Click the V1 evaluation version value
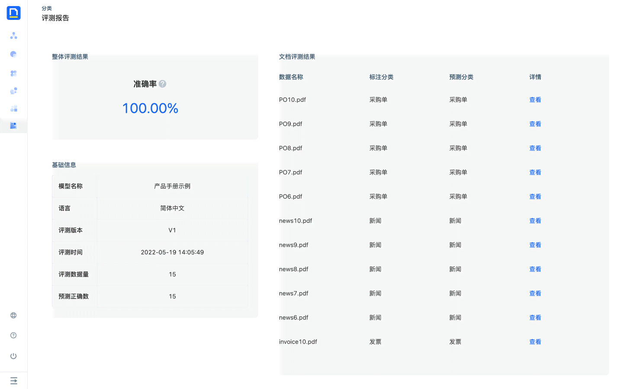 click(x=172, y=230)
